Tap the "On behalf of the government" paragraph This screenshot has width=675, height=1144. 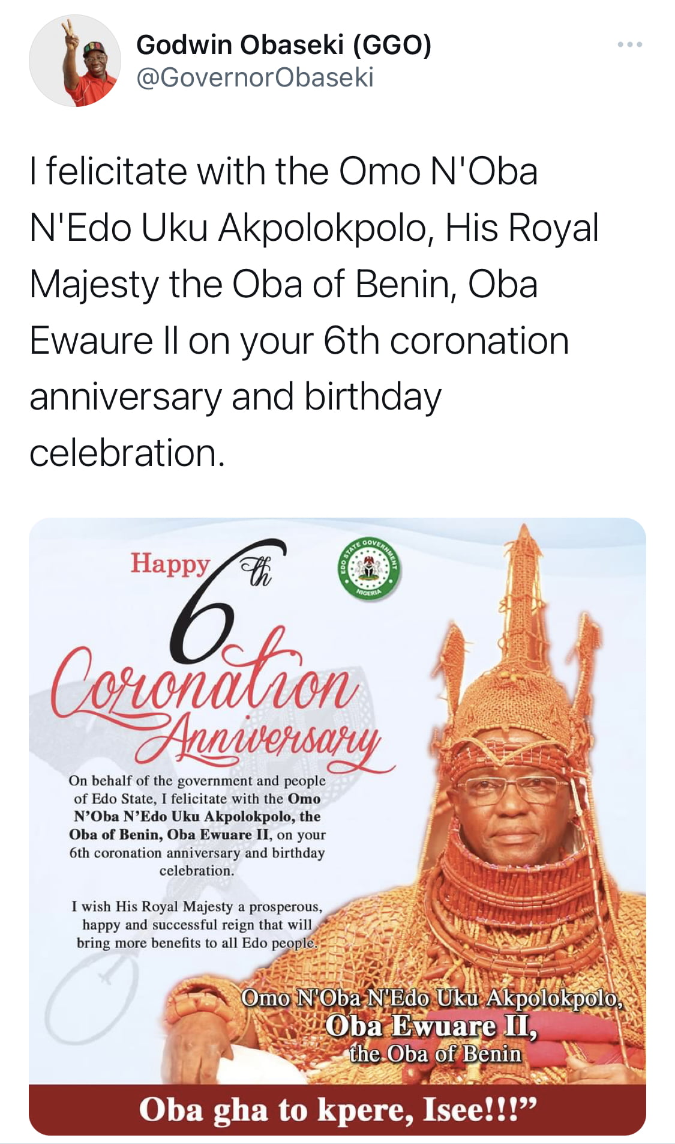[x=197, y=825]
